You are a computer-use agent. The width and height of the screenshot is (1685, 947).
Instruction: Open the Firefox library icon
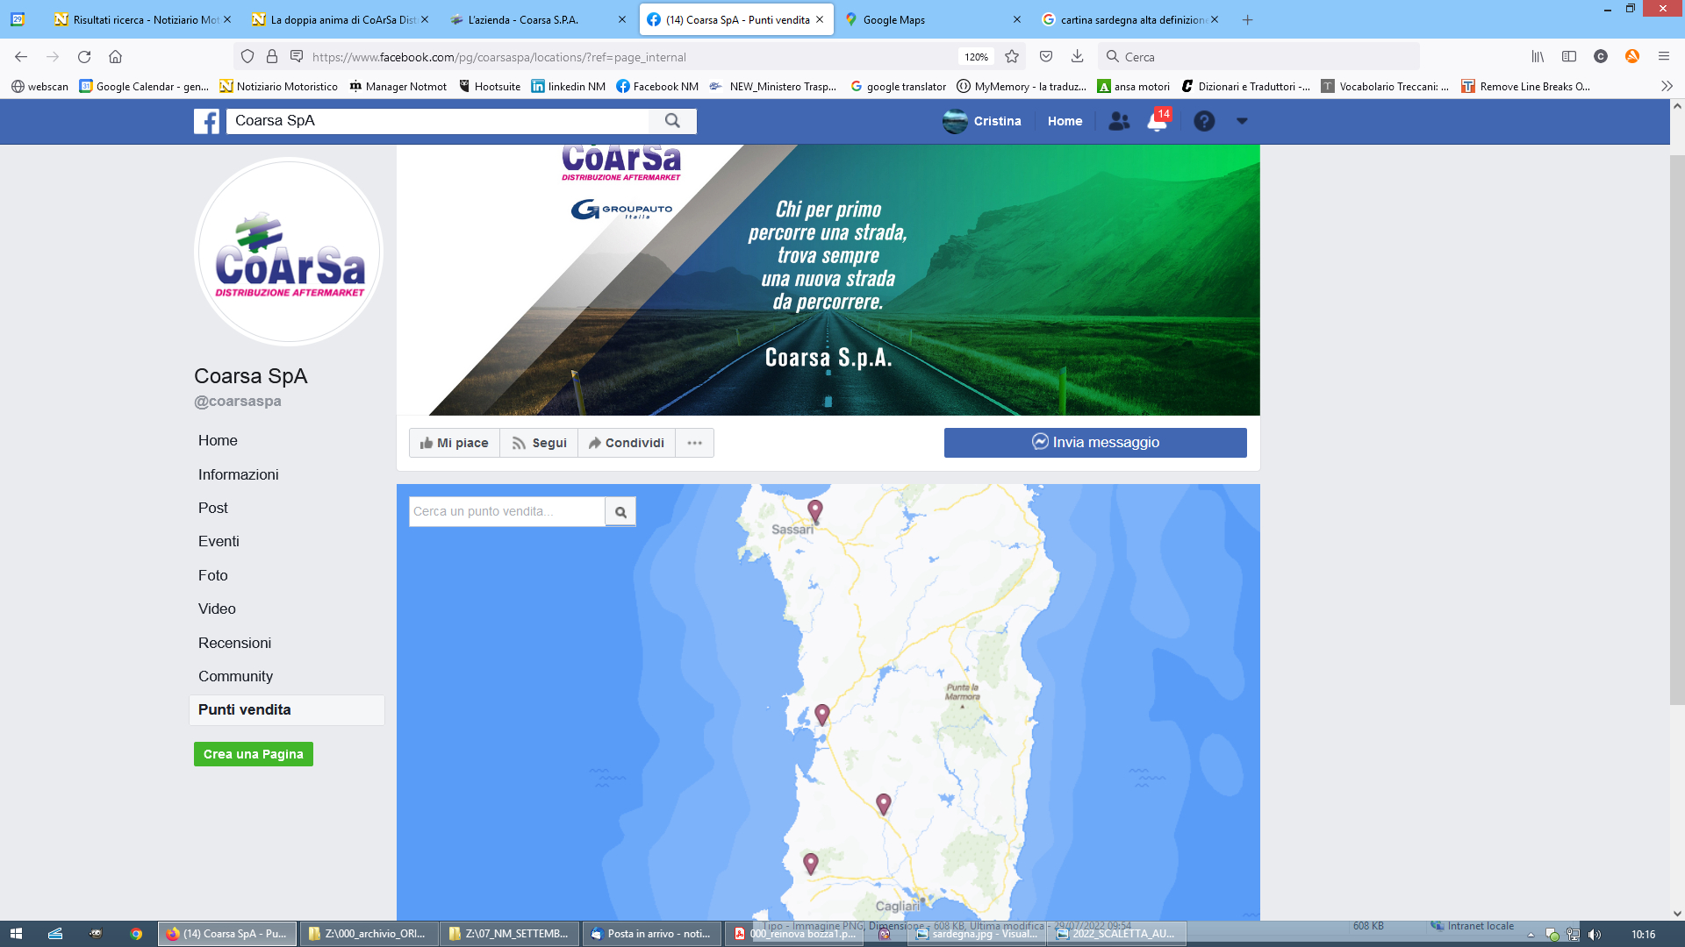click(1538, 57)
